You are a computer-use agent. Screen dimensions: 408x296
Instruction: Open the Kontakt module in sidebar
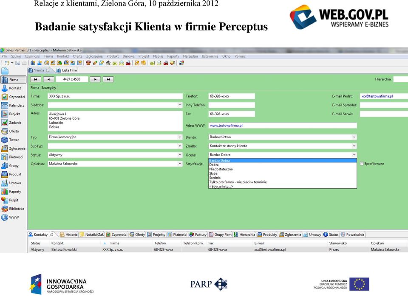pos(11,88)
